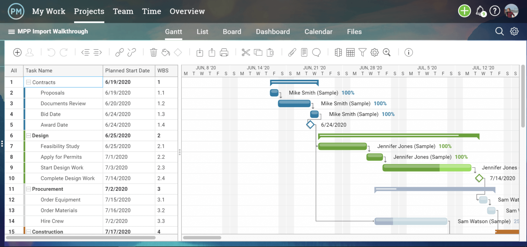Click the milestone diamond toolbar icon
527x247 pixels.
[x=178, y=52]
